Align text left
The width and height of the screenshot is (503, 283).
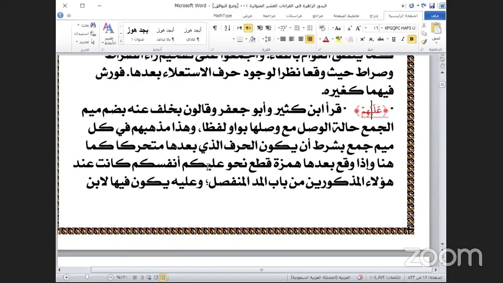(x=292, y=39)
